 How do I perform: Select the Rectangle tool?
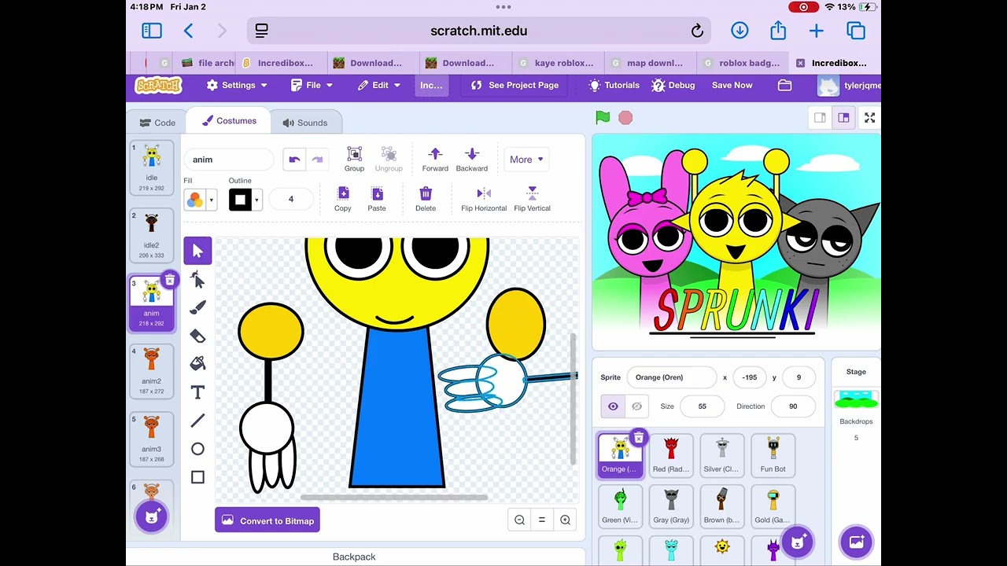[197, 477]
